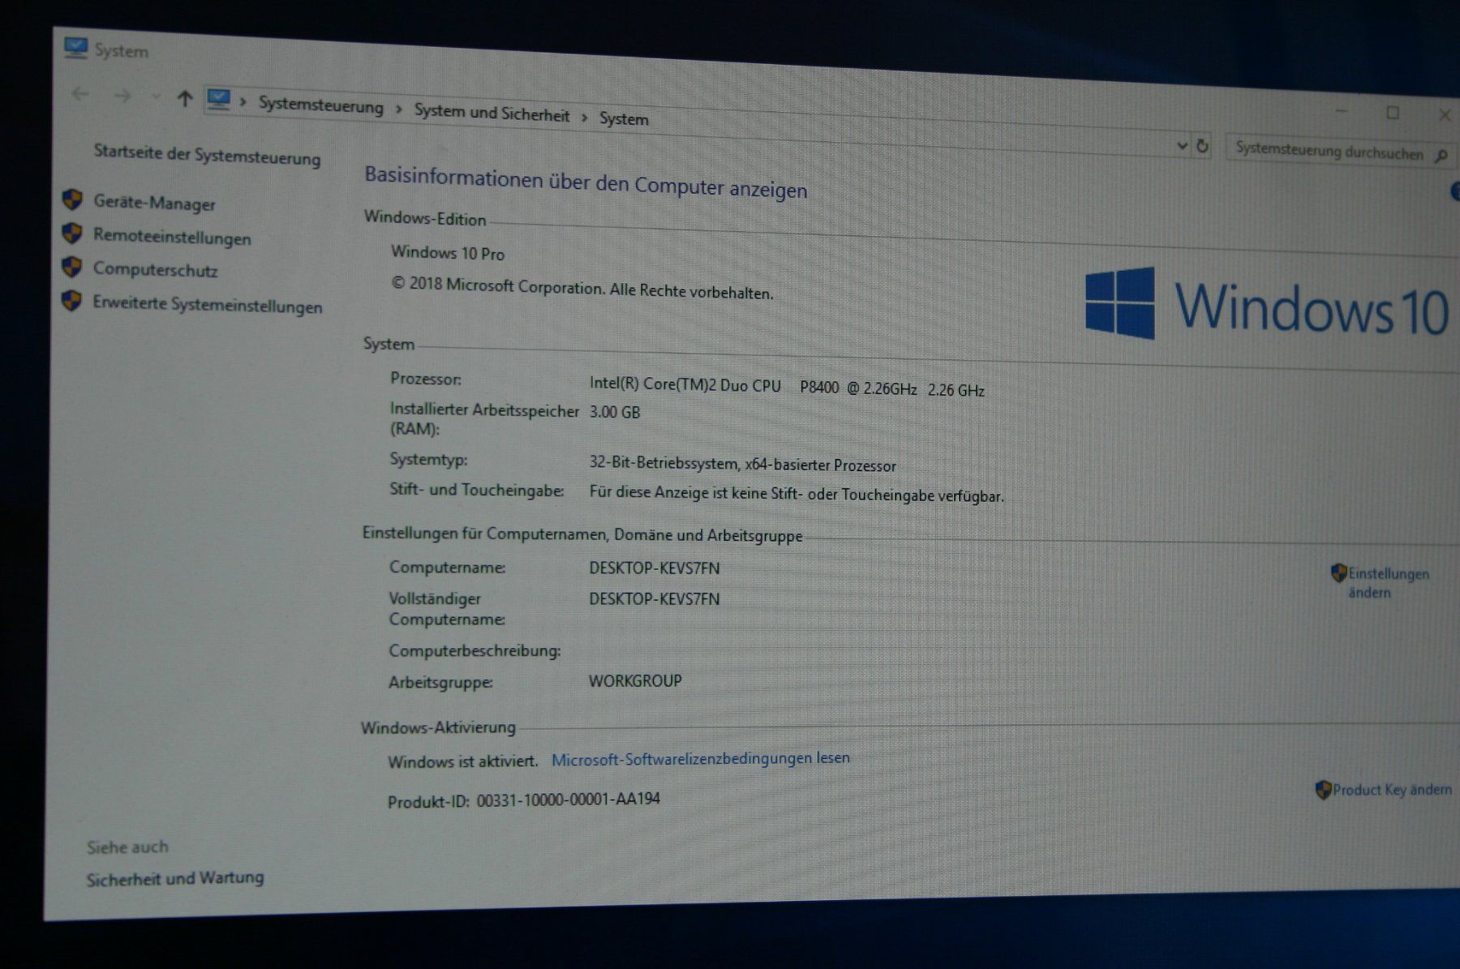Read the Microsoft-Softwarelizenzbedingungen lesen link
The width and height of the screenshot is (1460, 969).
click(x=701, y=759)
